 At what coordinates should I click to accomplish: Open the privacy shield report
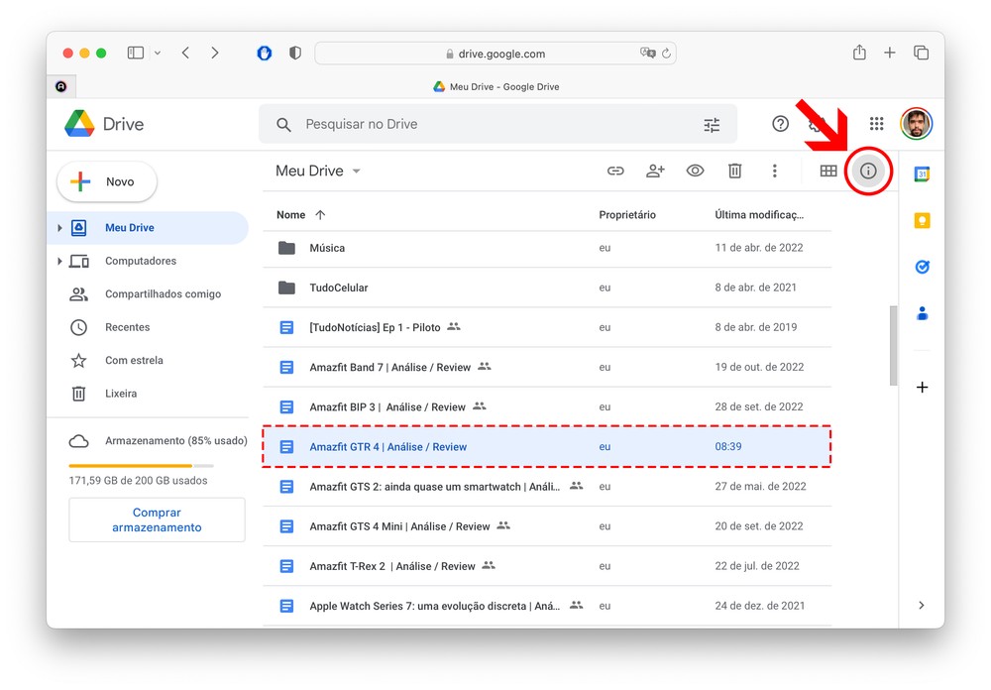[295, 54]
